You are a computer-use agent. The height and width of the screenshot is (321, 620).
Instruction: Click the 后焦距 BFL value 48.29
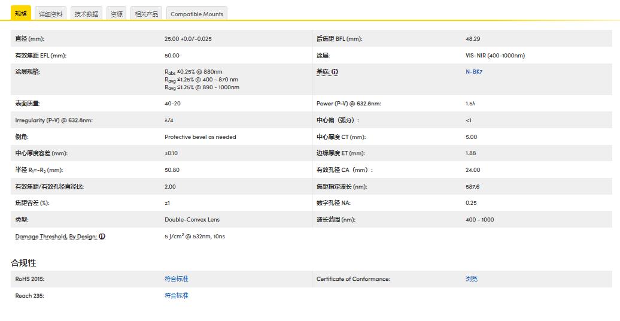pos(472,39)
